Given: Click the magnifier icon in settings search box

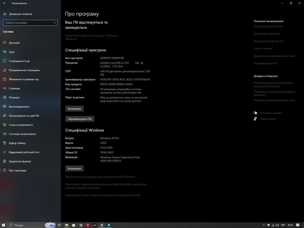Looking at the screenshot, I should pyautogui.click(x=55, y=23).
